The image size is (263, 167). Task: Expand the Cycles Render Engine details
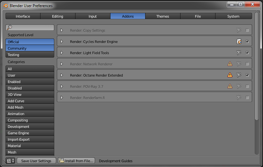[62, 41]
